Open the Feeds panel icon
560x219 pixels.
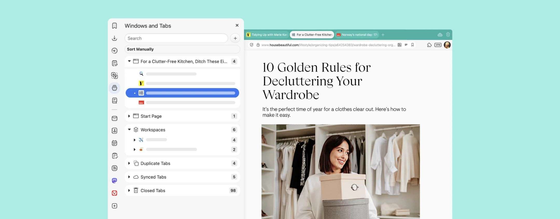(x=114, y=168)
